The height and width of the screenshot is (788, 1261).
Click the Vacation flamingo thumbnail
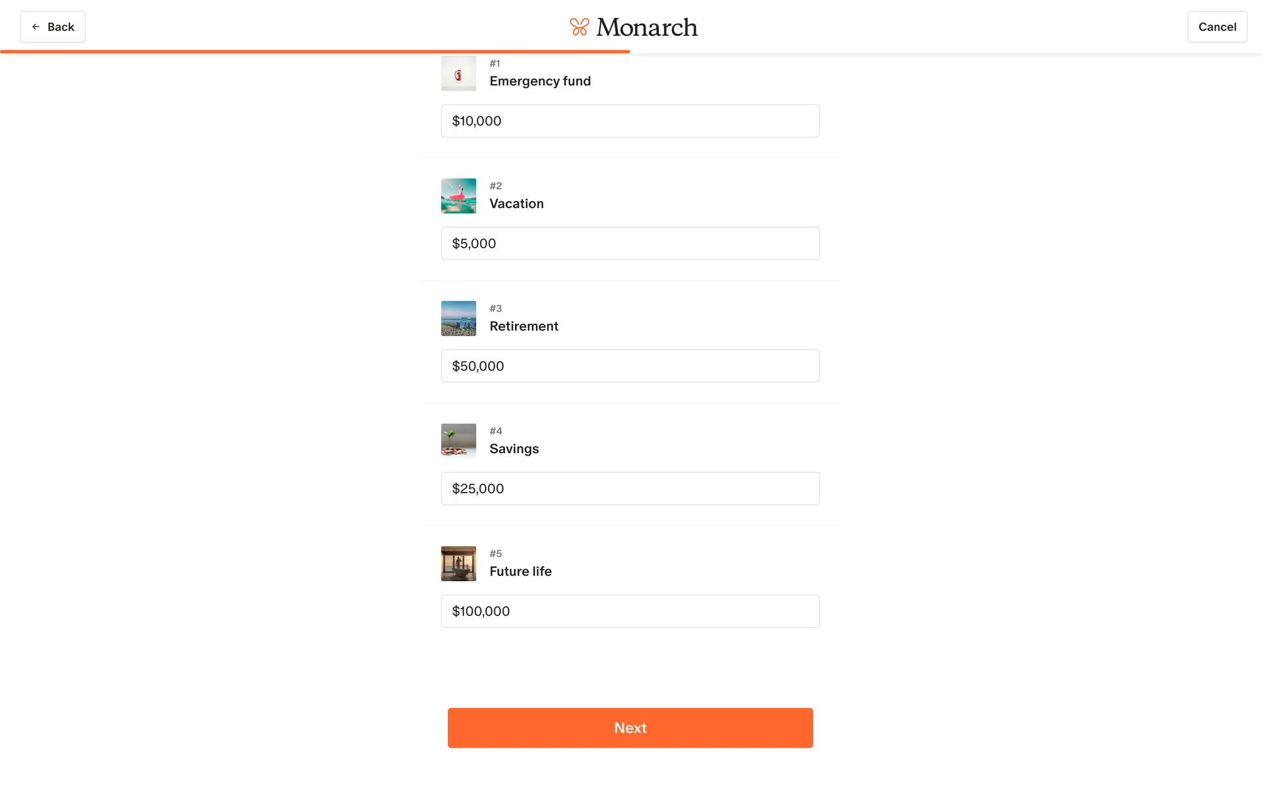(x=458, y=196)
